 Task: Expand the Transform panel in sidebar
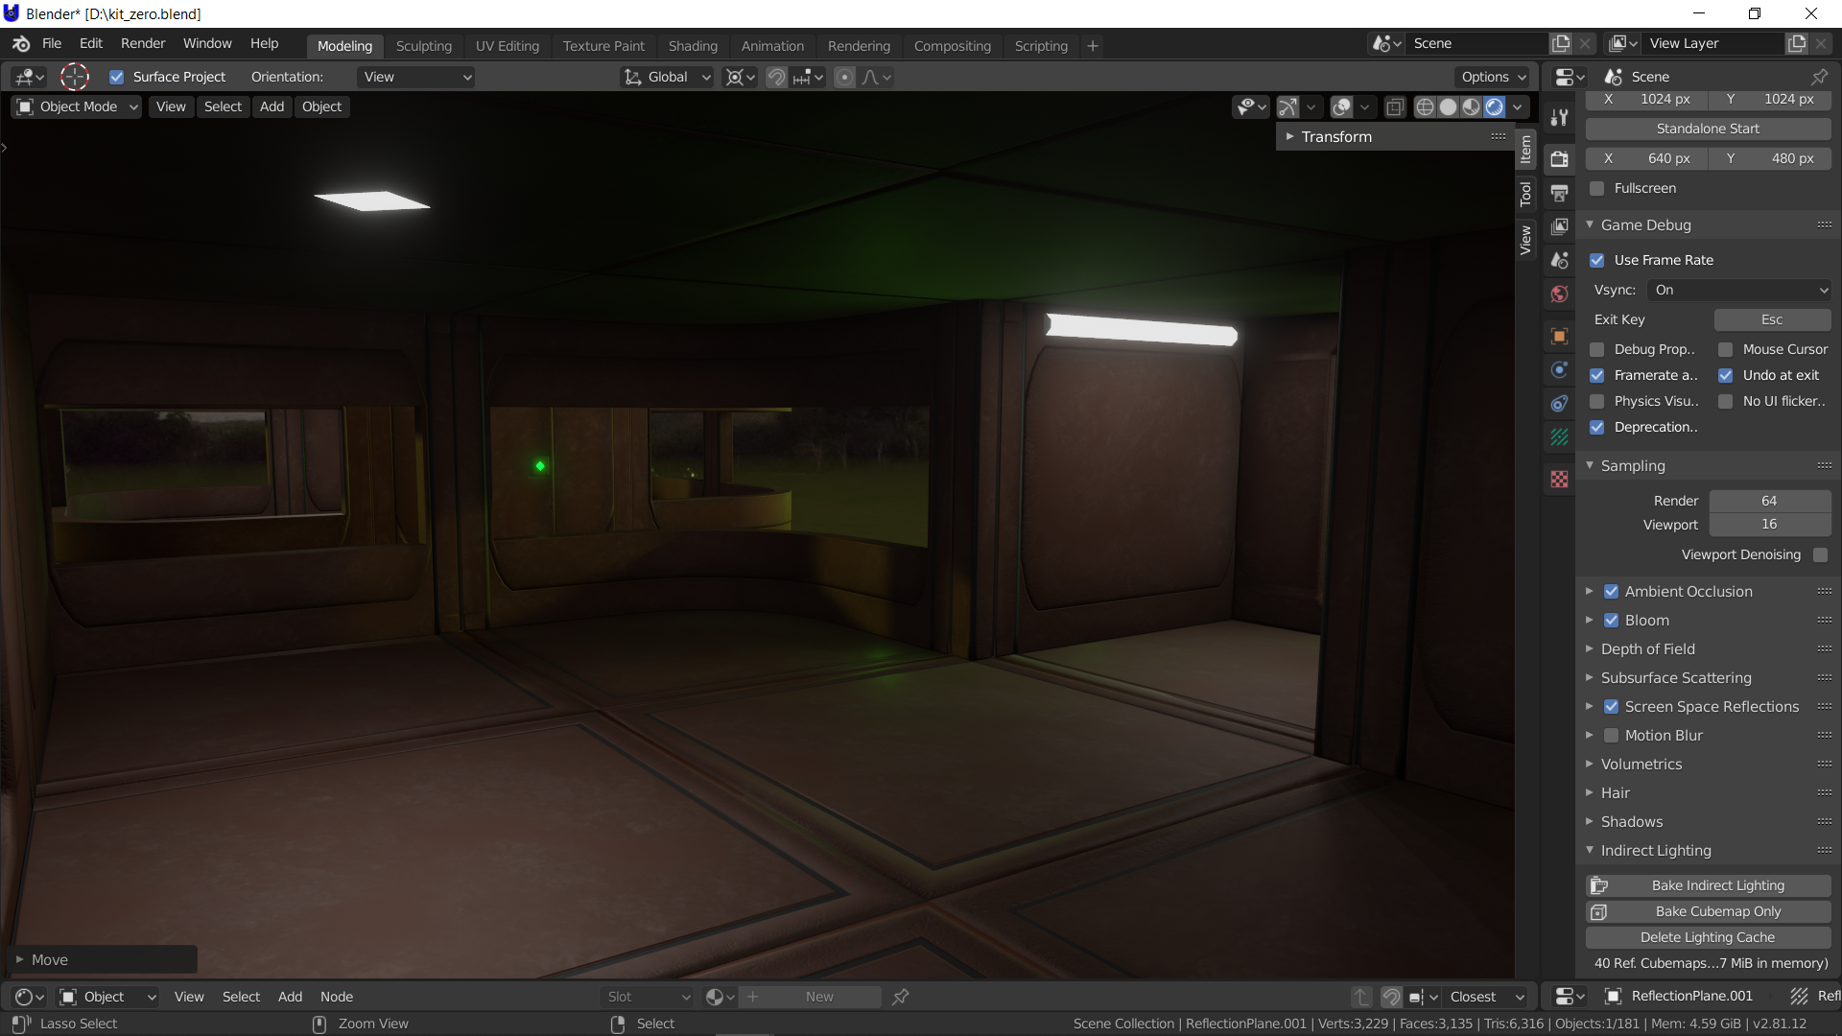(x=1335, y=136)
